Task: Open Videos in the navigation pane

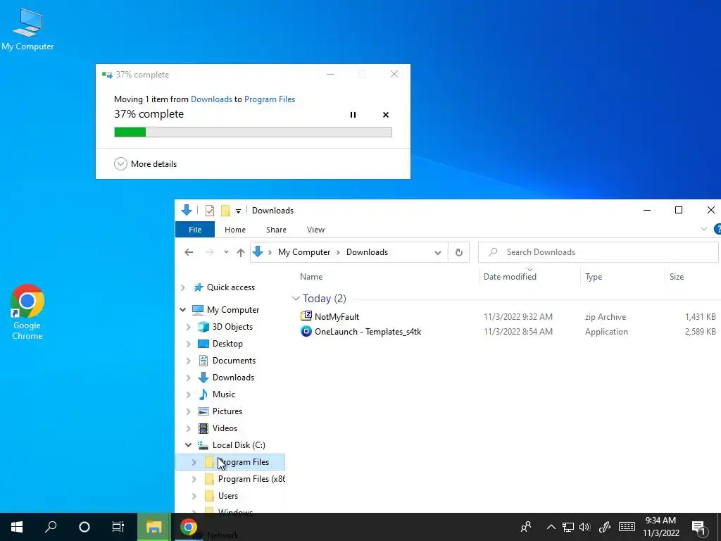Action: (225, 428)
